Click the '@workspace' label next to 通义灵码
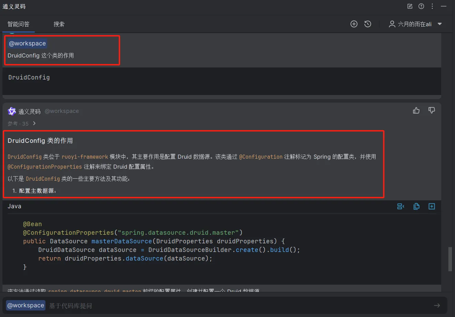 click(x=62, y=111)
